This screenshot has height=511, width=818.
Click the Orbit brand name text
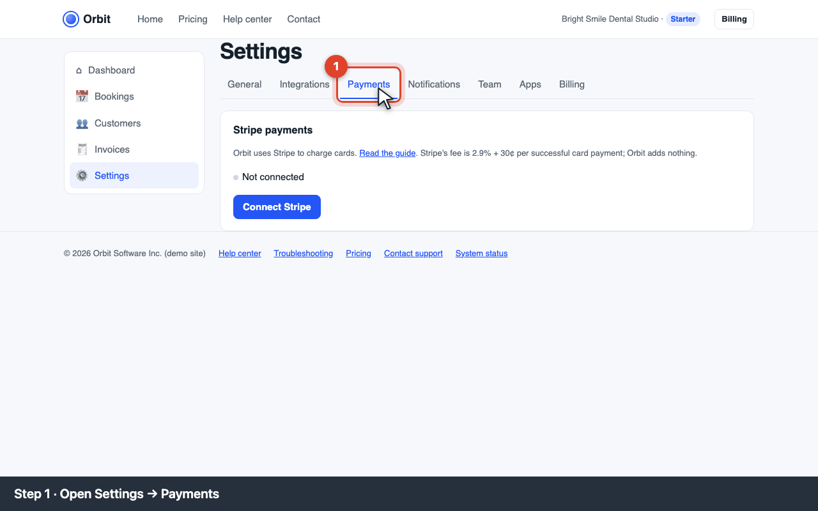click(96, 19)
